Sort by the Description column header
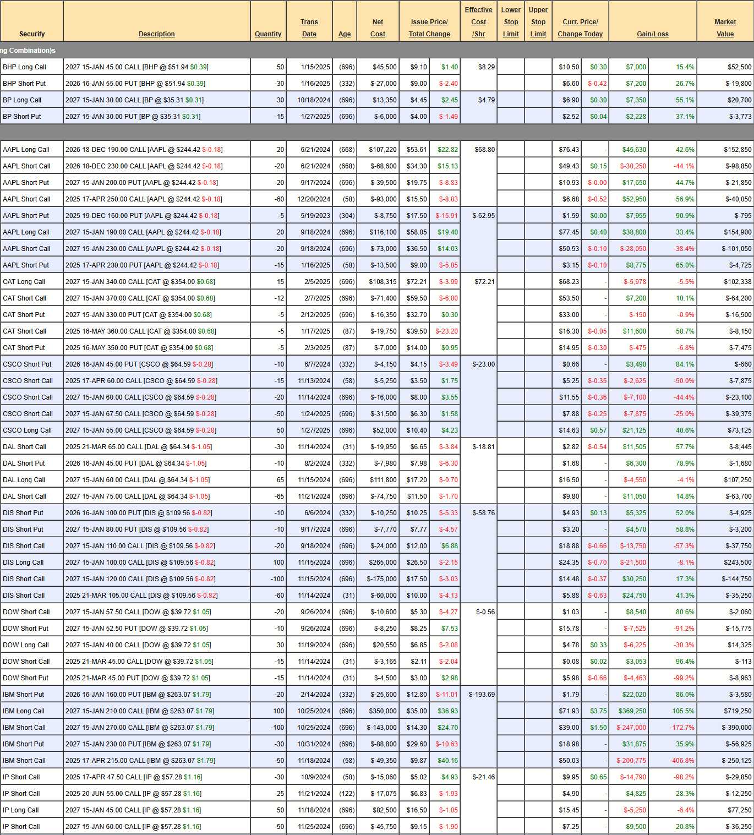 tap(156, 34)
